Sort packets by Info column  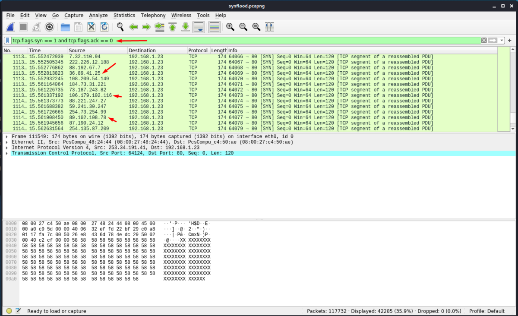pos(362,51)
